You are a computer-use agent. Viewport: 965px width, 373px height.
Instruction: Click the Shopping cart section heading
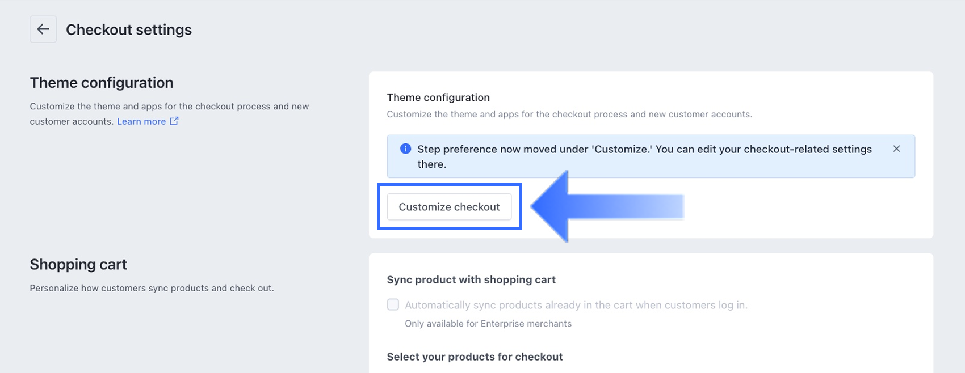pyautogui.click(x=78, y=265)
